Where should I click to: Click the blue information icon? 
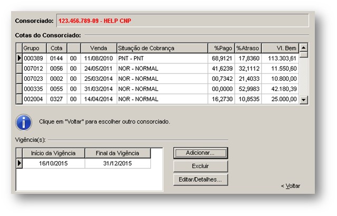click(x=24, y=122)
